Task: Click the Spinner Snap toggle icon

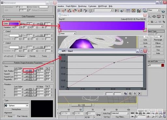Action: point(80,11)
